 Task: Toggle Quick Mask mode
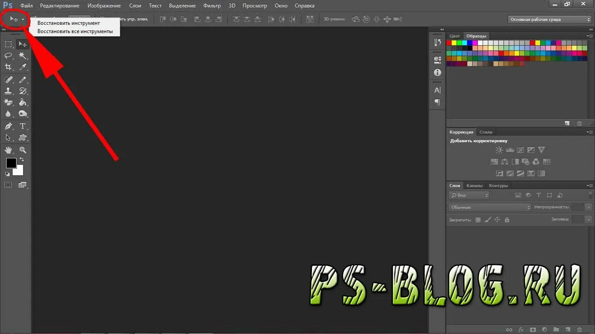pyautogui.click(x=8, y=185)
